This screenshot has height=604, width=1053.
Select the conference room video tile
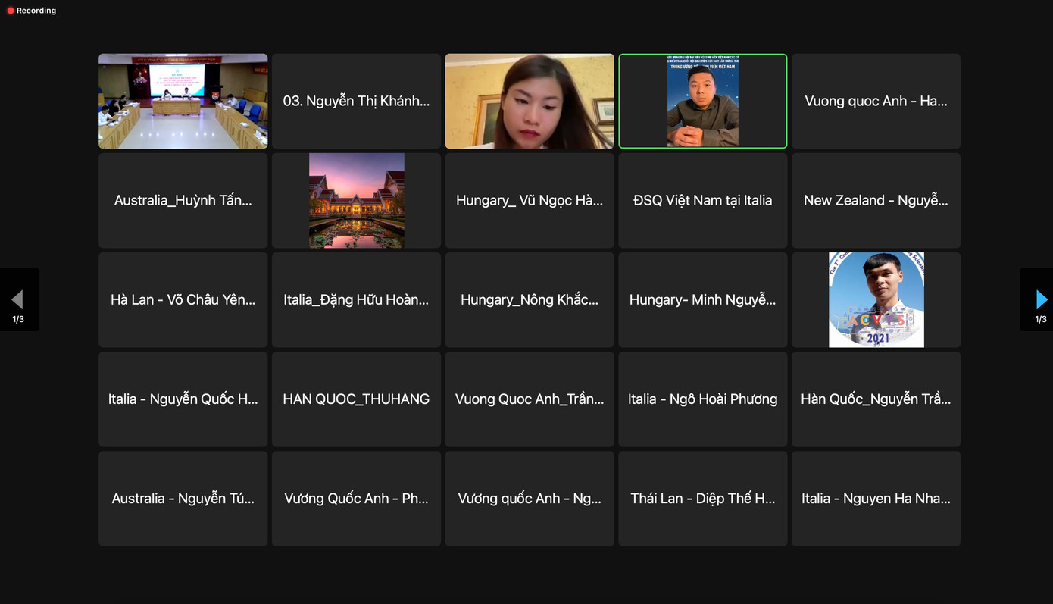[183, 101]
